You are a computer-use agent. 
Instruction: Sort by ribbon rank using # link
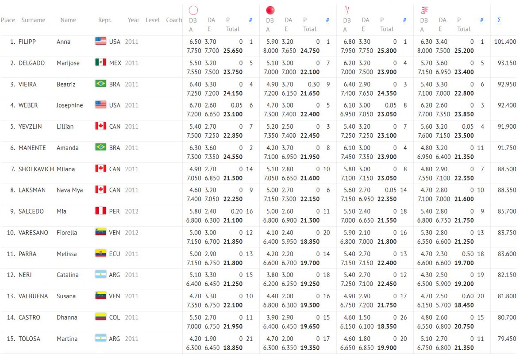point(481,20)
